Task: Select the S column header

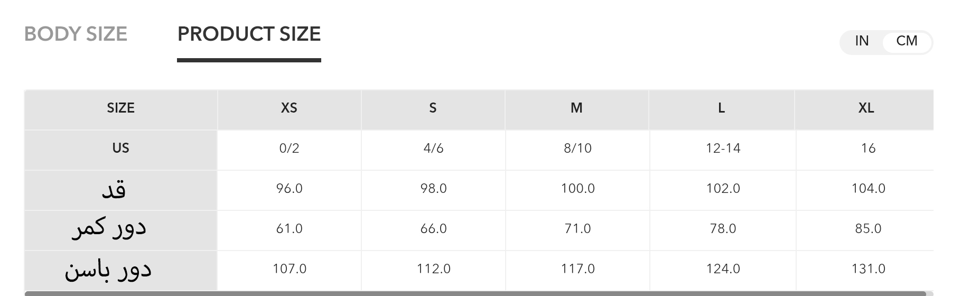Action: click(x=433, y=108)
